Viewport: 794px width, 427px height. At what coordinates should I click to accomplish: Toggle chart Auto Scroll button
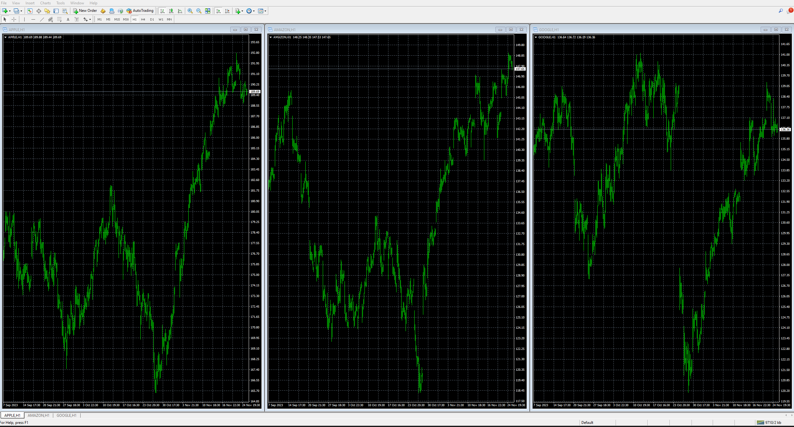[218, 11]
